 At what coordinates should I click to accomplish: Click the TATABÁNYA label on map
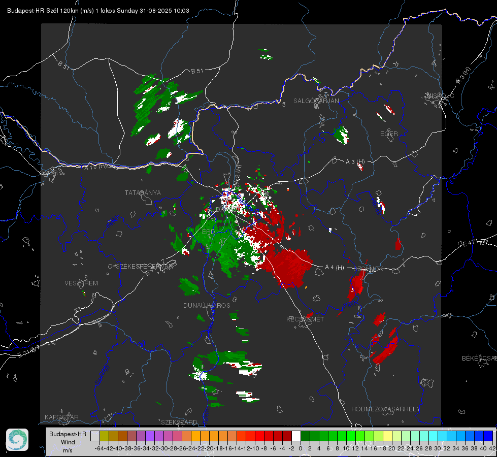pyautogui.click(x=143, y=192)
